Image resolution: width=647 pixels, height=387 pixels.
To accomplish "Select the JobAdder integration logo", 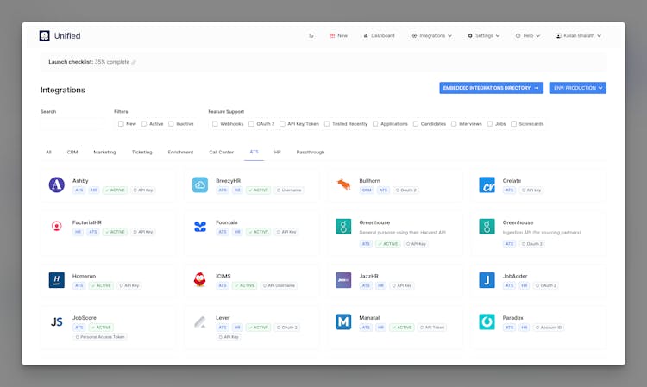I will 487,280.
